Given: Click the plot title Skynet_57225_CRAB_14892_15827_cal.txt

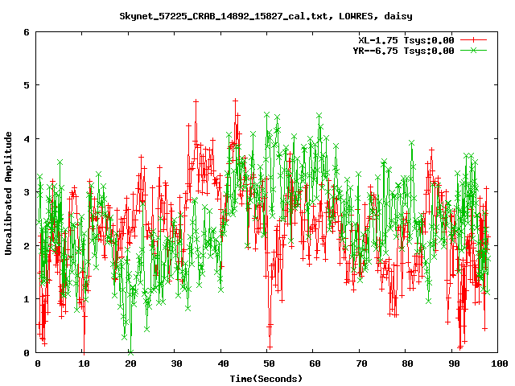Looking at the screenshot, I should (224, 16).
